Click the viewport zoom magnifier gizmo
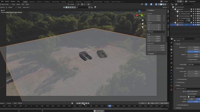 (142, 20)
